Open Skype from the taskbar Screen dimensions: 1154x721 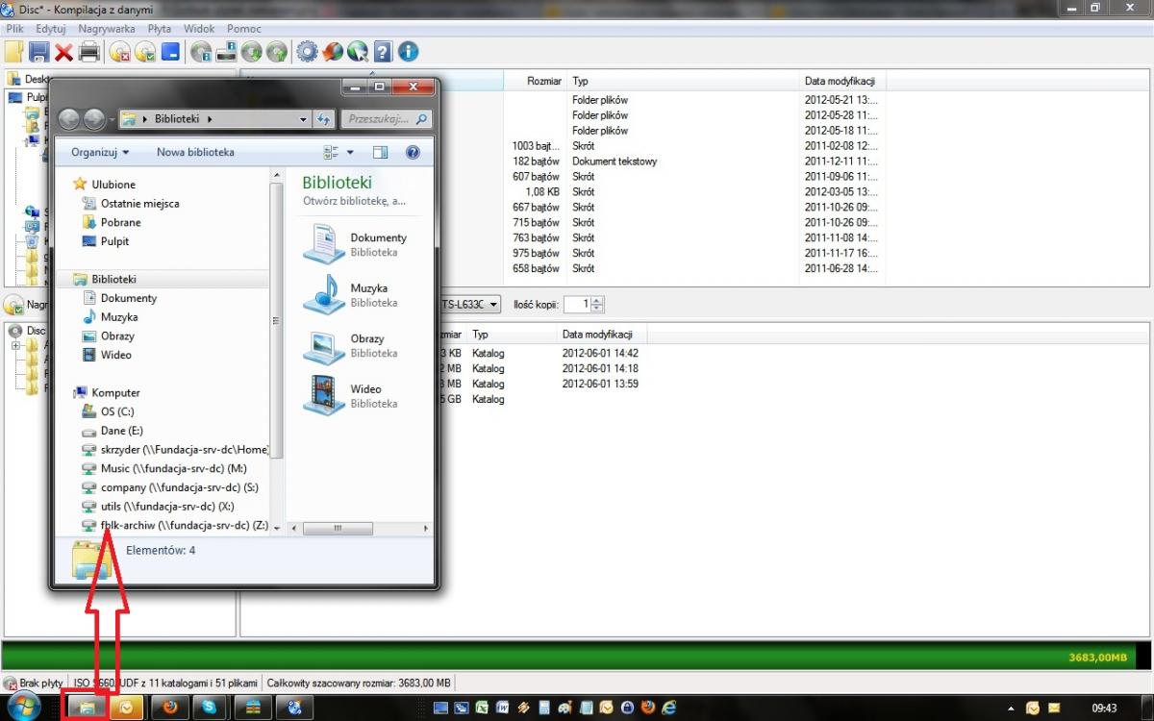211,708
